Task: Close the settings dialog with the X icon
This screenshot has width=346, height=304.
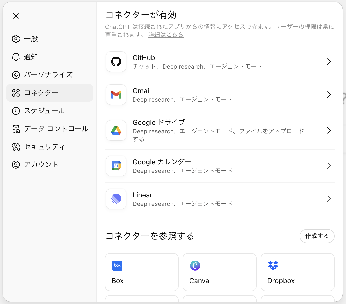Action: 16,16
